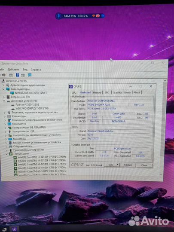Screen dimensions: 174x232
Task: Click the Процессоры green chip icon
Action: (x=11, y=154)
